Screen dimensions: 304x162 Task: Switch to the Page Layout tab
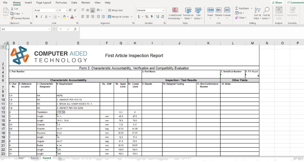coord(44,2)
